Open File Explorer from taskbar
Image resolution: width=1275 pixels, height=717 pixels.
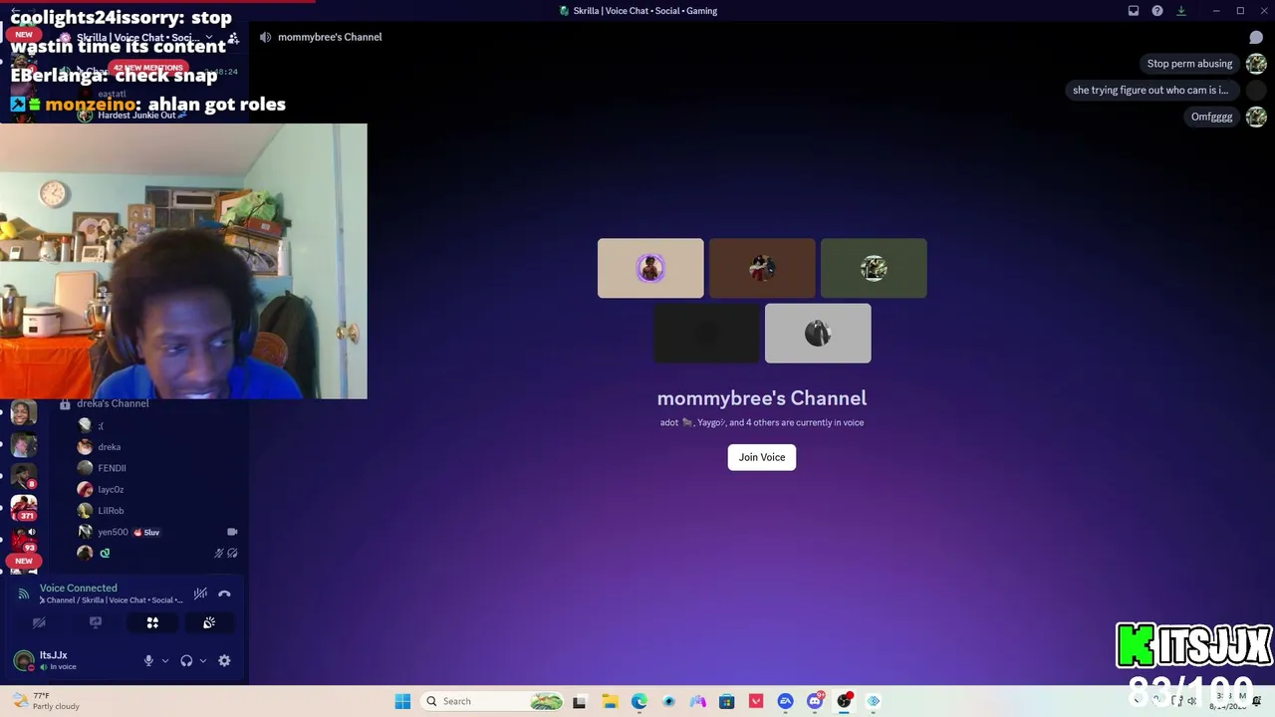coord(610,701)
